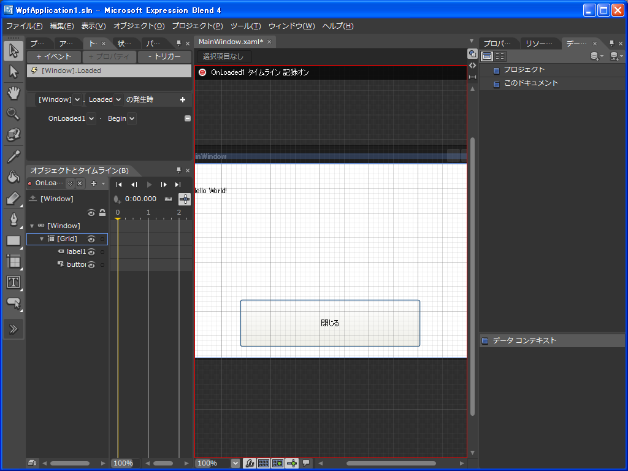Select the Grid layout panel tool
Screen dimensions: 628x471
[x=13, y=261]
